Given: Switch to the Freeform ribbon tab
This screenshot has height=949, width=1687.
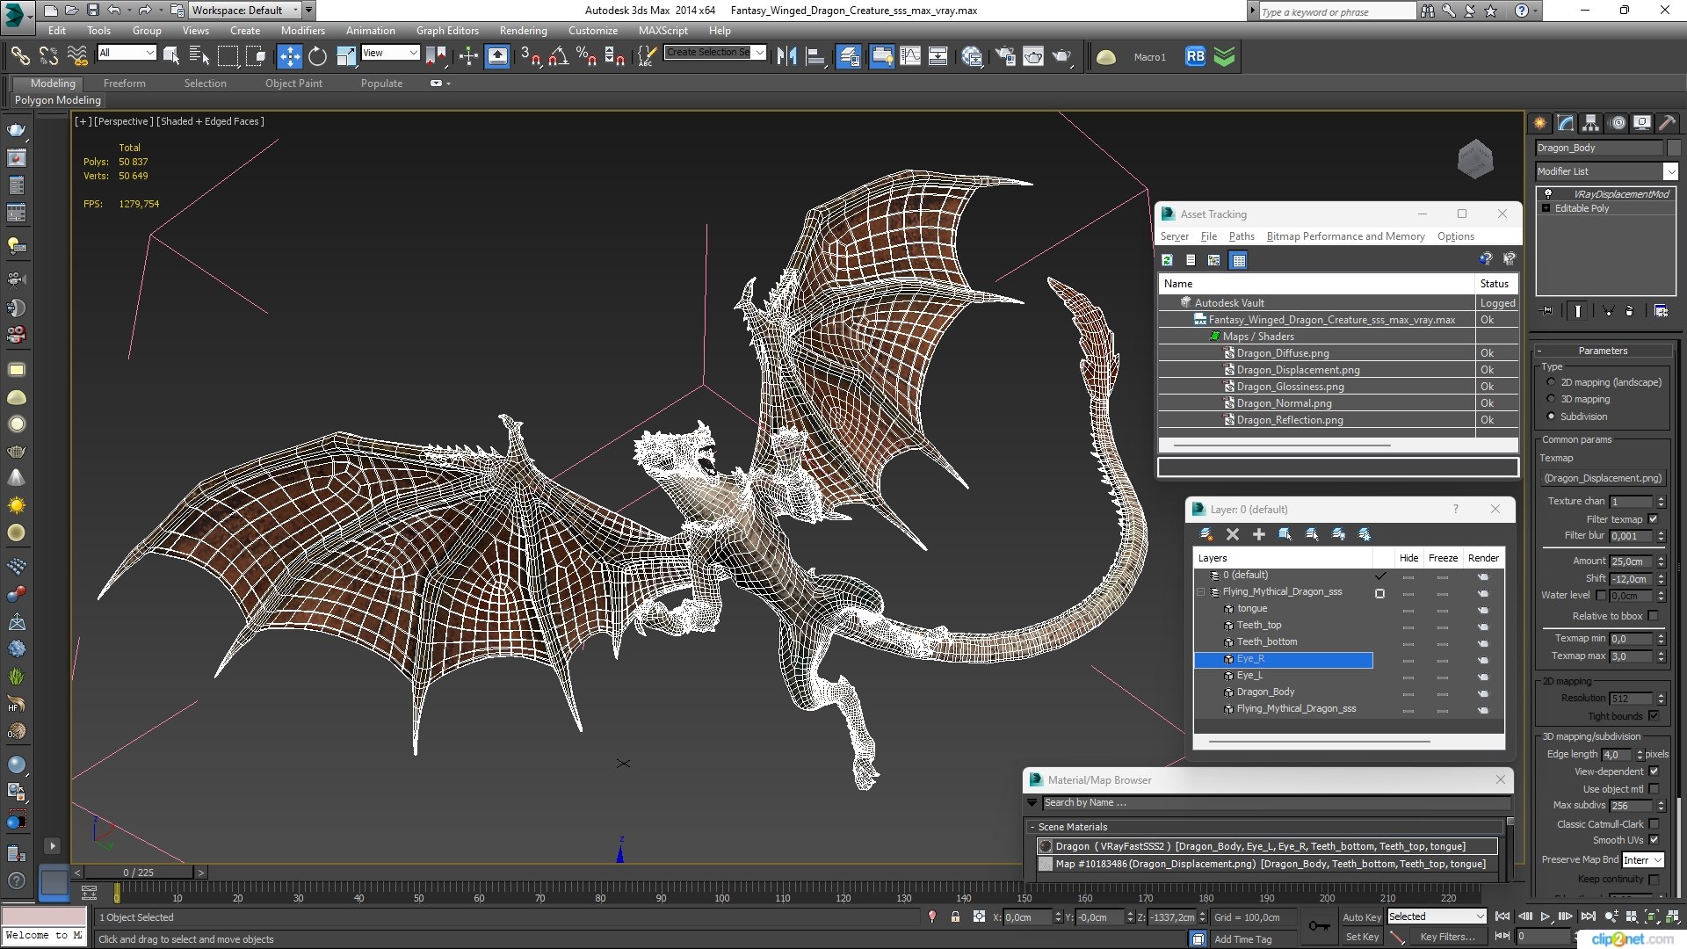Looking at the screenshot, I should 124,83.
